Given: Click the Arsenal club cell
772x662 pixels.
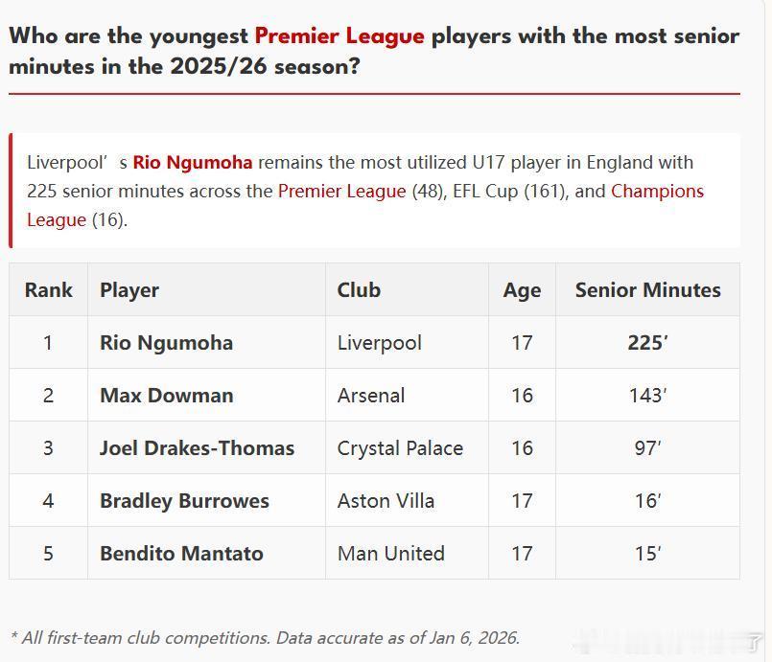Looking at the screenshot, I should [x=371, y=396].
